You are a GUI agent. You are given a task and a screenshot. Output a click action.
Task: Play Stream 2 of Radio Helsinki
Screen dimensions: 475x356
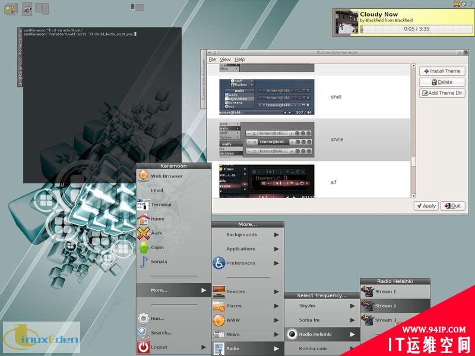(395, 306)
